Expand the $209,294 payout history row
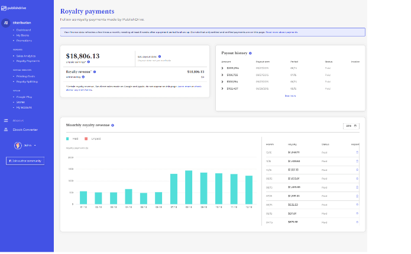 pyautogui.click(x=223, y=68)
